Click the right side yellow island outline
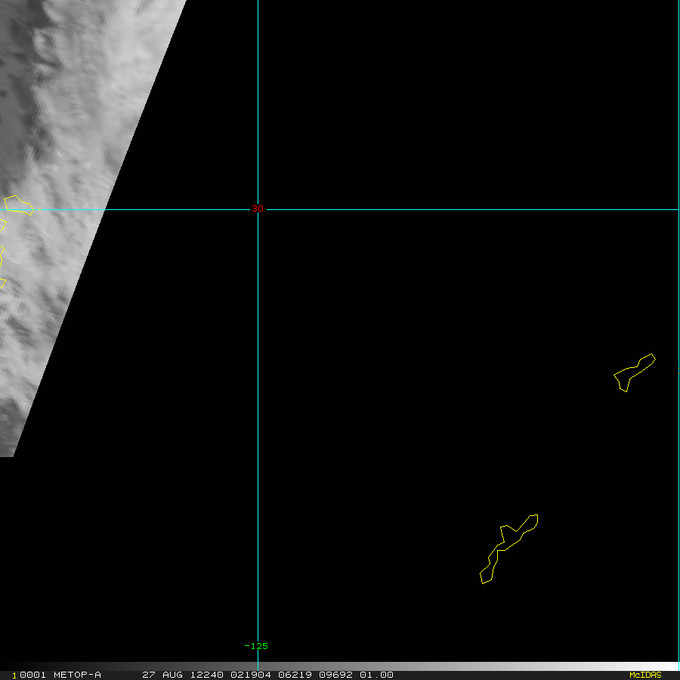This screenshot has width=680, height=680. tap(634, 371)
